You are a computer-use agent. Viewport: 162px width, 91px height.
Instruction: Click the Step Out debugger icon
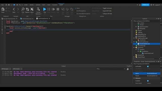tap(72, 9)
